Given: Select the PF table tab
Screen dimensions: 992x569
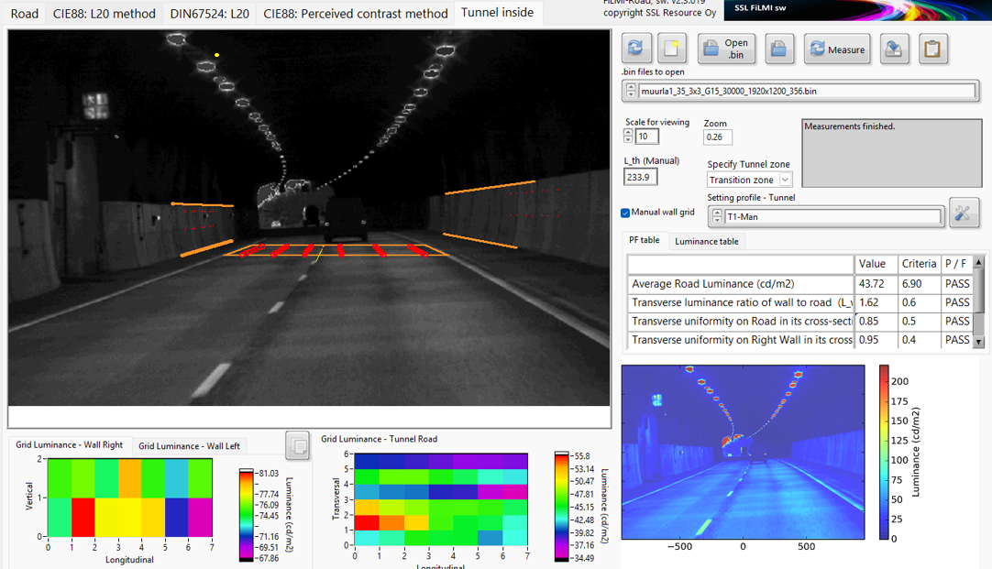Looking at the screenshot, I should pyautogui.click(x=644, y=240).
